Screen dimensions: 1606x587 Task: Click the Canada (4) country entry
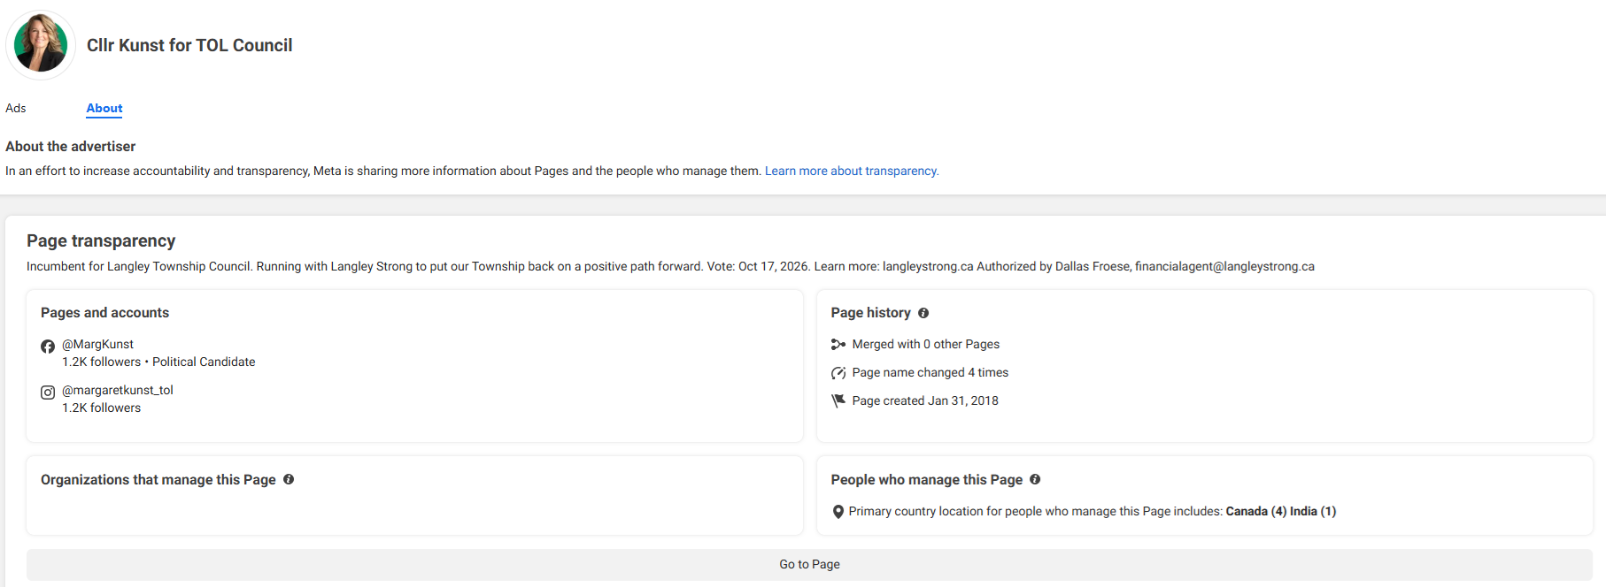[x=1256, y=511]
